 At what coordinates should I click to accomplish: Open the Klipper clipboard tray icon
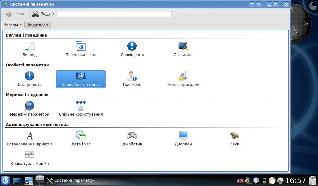pyautogui.click(x=272, y=180)
